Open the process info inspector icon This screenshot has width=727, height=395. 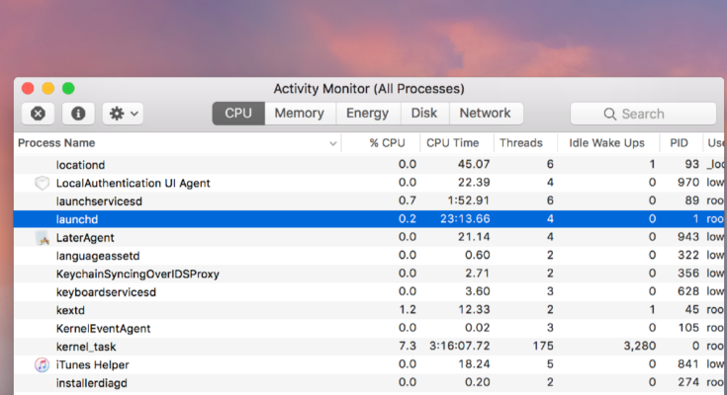point(78,114)
